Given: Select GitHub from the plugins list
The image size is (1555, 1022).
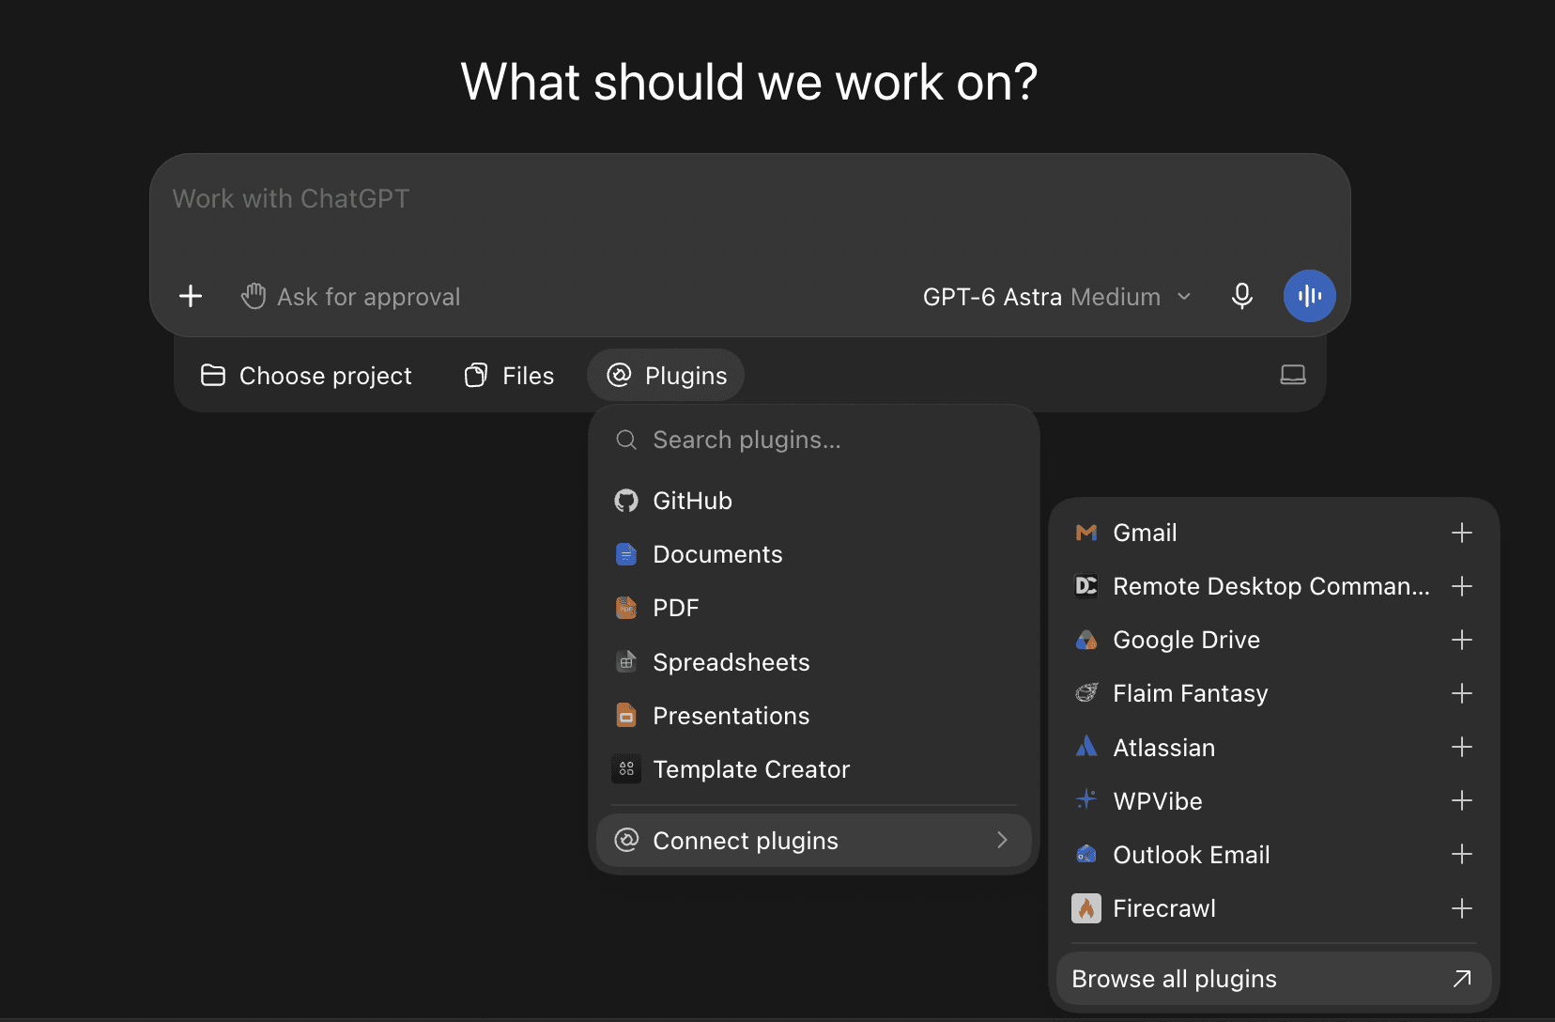Looking at the screenshot, I should click(814, 501).
